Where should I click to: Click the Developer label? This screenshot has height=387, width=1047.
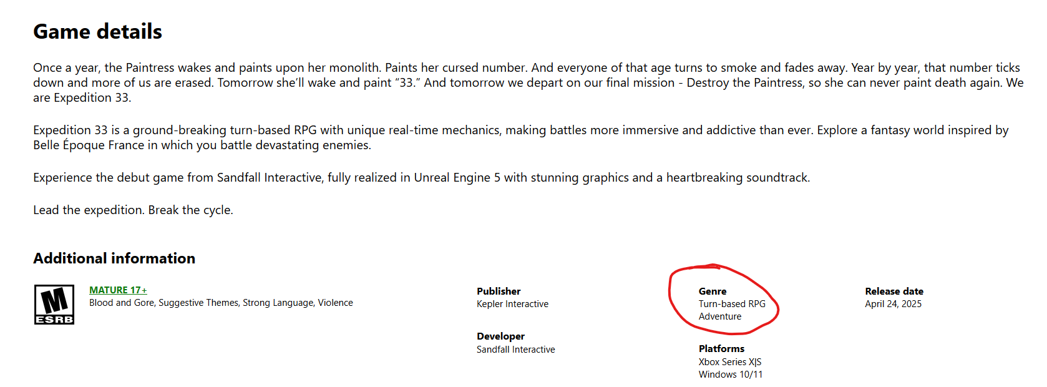coord(500,336)
